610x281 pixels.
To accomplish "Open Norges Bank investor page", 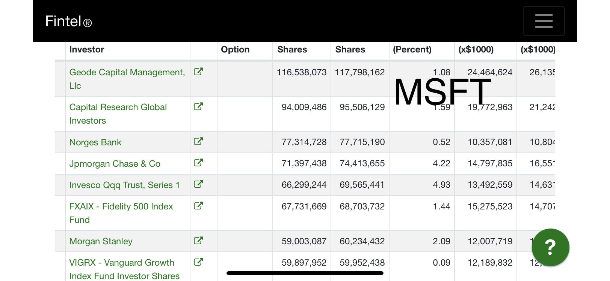I will pyautogui.click(x=95, y=142).
